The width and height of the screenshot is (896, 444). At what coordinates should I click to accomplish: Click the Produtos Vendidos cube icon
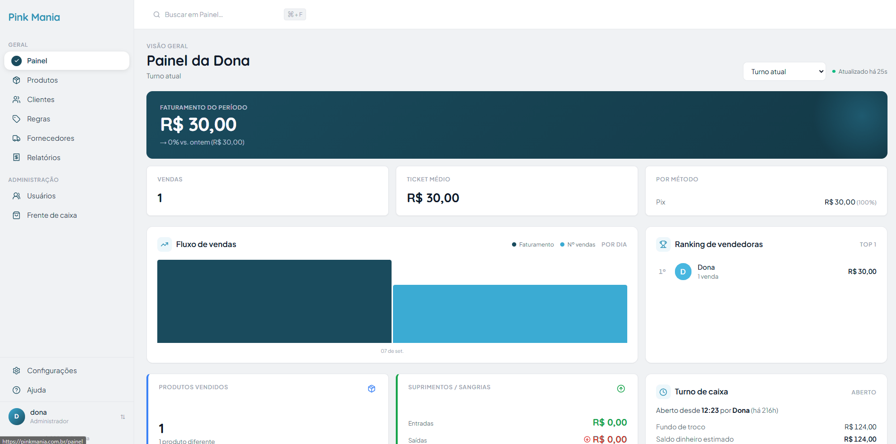(x=372, y=388)
